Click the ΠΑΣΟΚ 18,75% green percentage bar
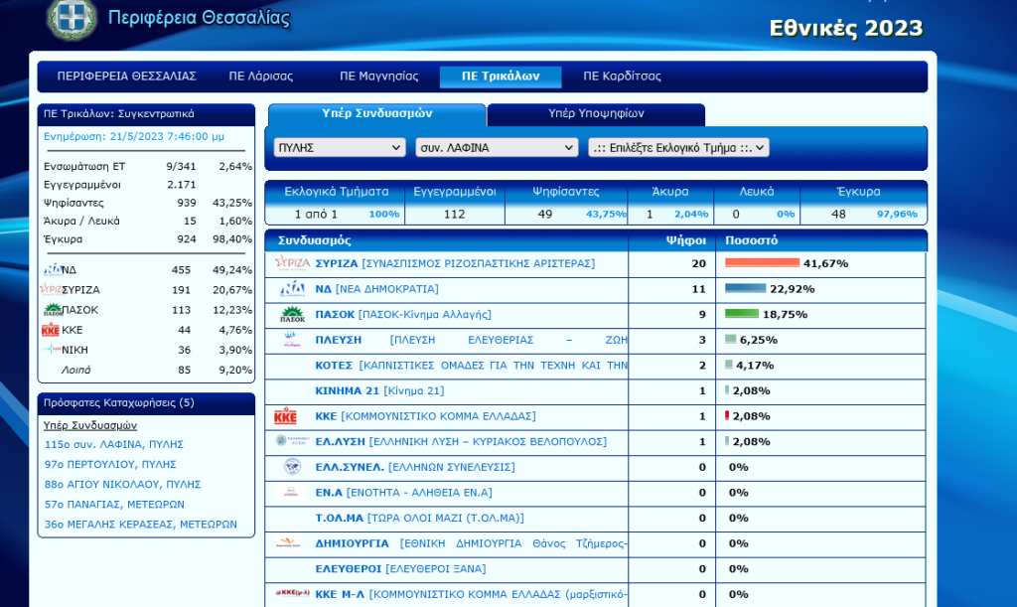This screenshot has height=607, width=1017. (741, 313)
